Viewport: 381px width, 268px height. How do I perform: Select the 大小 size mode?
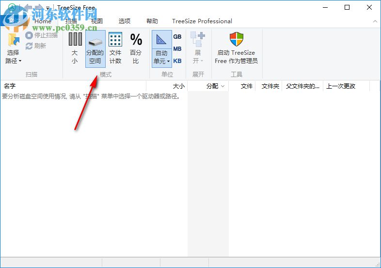75,48
